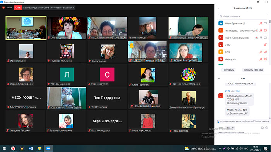This screenshot has width=271, height=152.
Task: Click the cloud recording icon next to 405-1
Action: pos(257,38)
